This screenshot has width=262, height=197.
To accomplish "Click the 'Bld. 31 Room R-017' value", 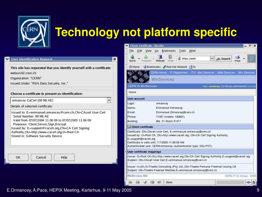I will (168, 121).
